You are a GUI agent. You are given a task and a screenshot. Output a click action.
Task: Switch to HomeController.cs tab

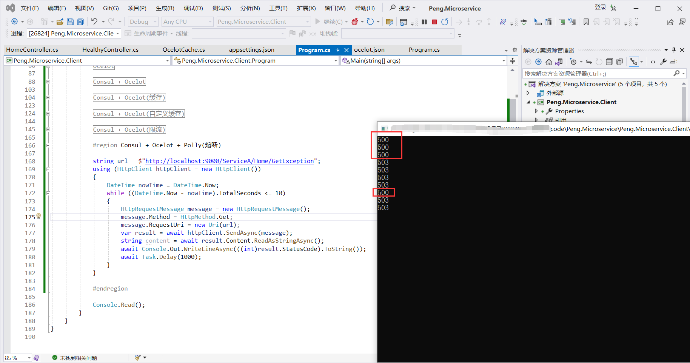[x=32, y=50]
